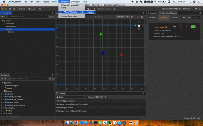Collapse the internal database folder
203x126 pixels.
2,91
